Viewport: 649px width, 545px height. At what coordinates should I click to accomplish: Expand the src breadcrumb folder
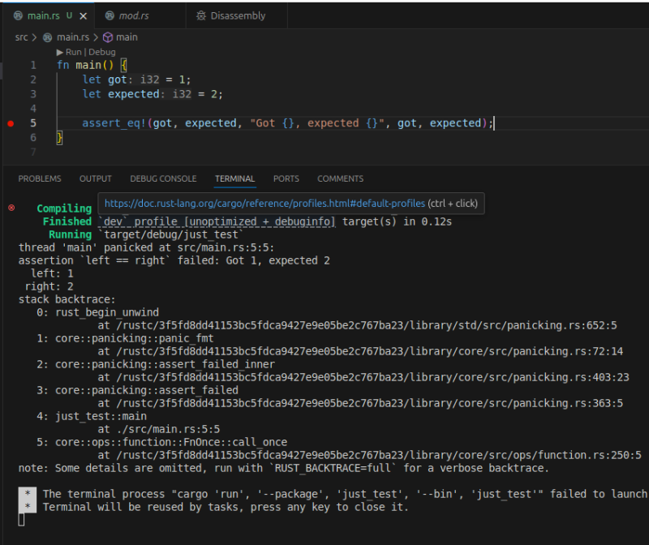[x=21, y=37]
